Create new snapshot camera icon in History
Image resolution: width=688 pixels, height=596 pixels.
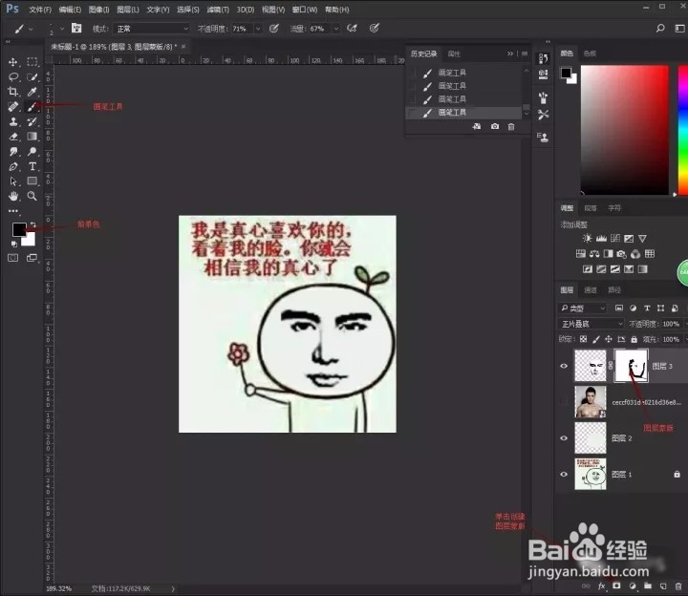click(x=495, y=126)
